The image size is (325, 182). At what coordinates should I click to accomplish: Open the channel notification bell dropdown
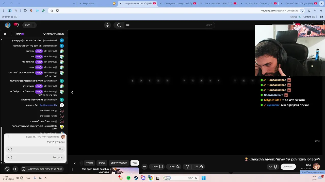pos(273,167)
